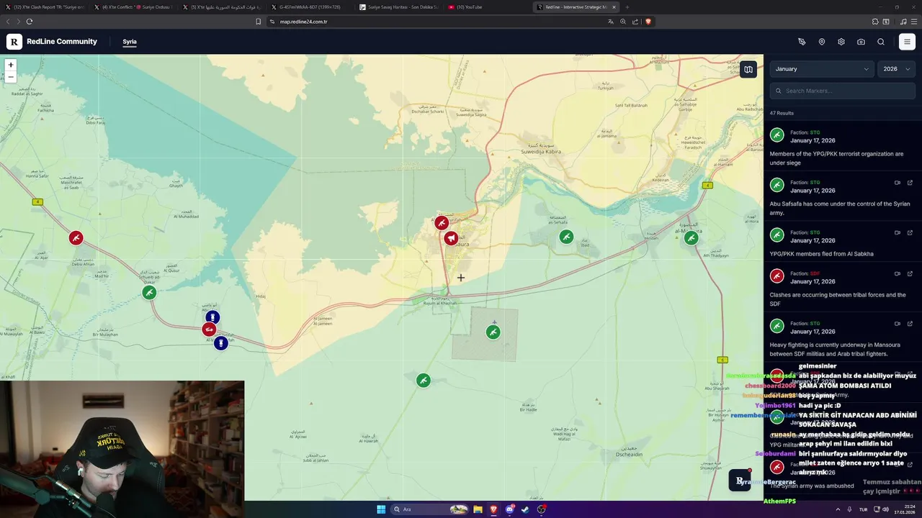Zoom in the map with the plus button
This screenshot has width=922, height=518.
pos(11,65)
